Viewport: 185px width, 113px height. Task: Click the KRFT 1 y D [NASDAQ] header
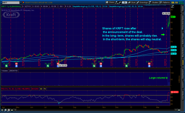11,6
